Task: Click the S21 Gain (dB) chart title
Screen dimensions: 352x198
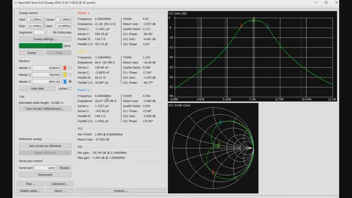Action: [178, 13]
